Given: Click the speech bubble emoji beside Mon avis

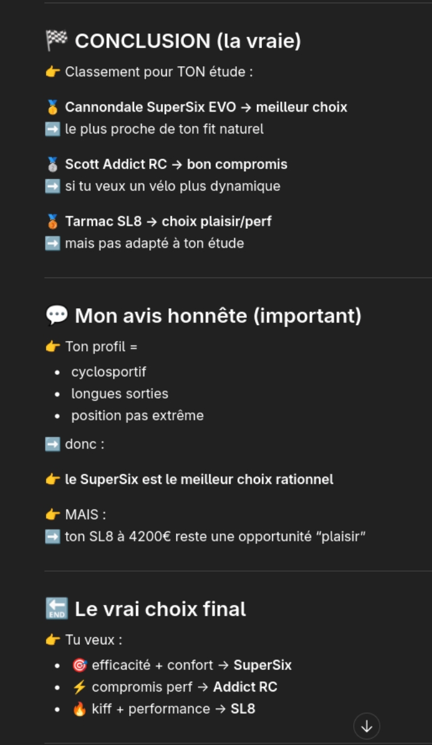Looking at the screenshot, I should click(x=57, y=315).
